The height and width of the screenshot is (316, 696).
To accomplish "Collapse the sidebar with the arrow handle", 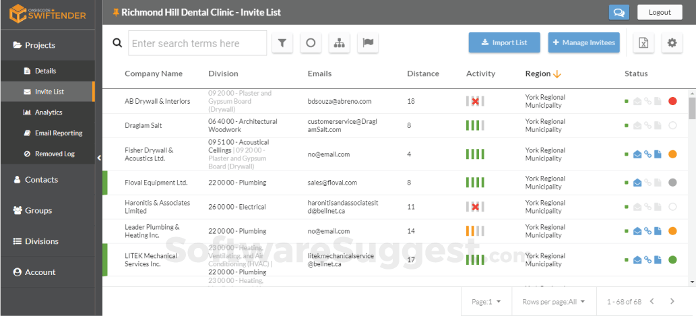I will pyautogui.click(x=99, y=158).
